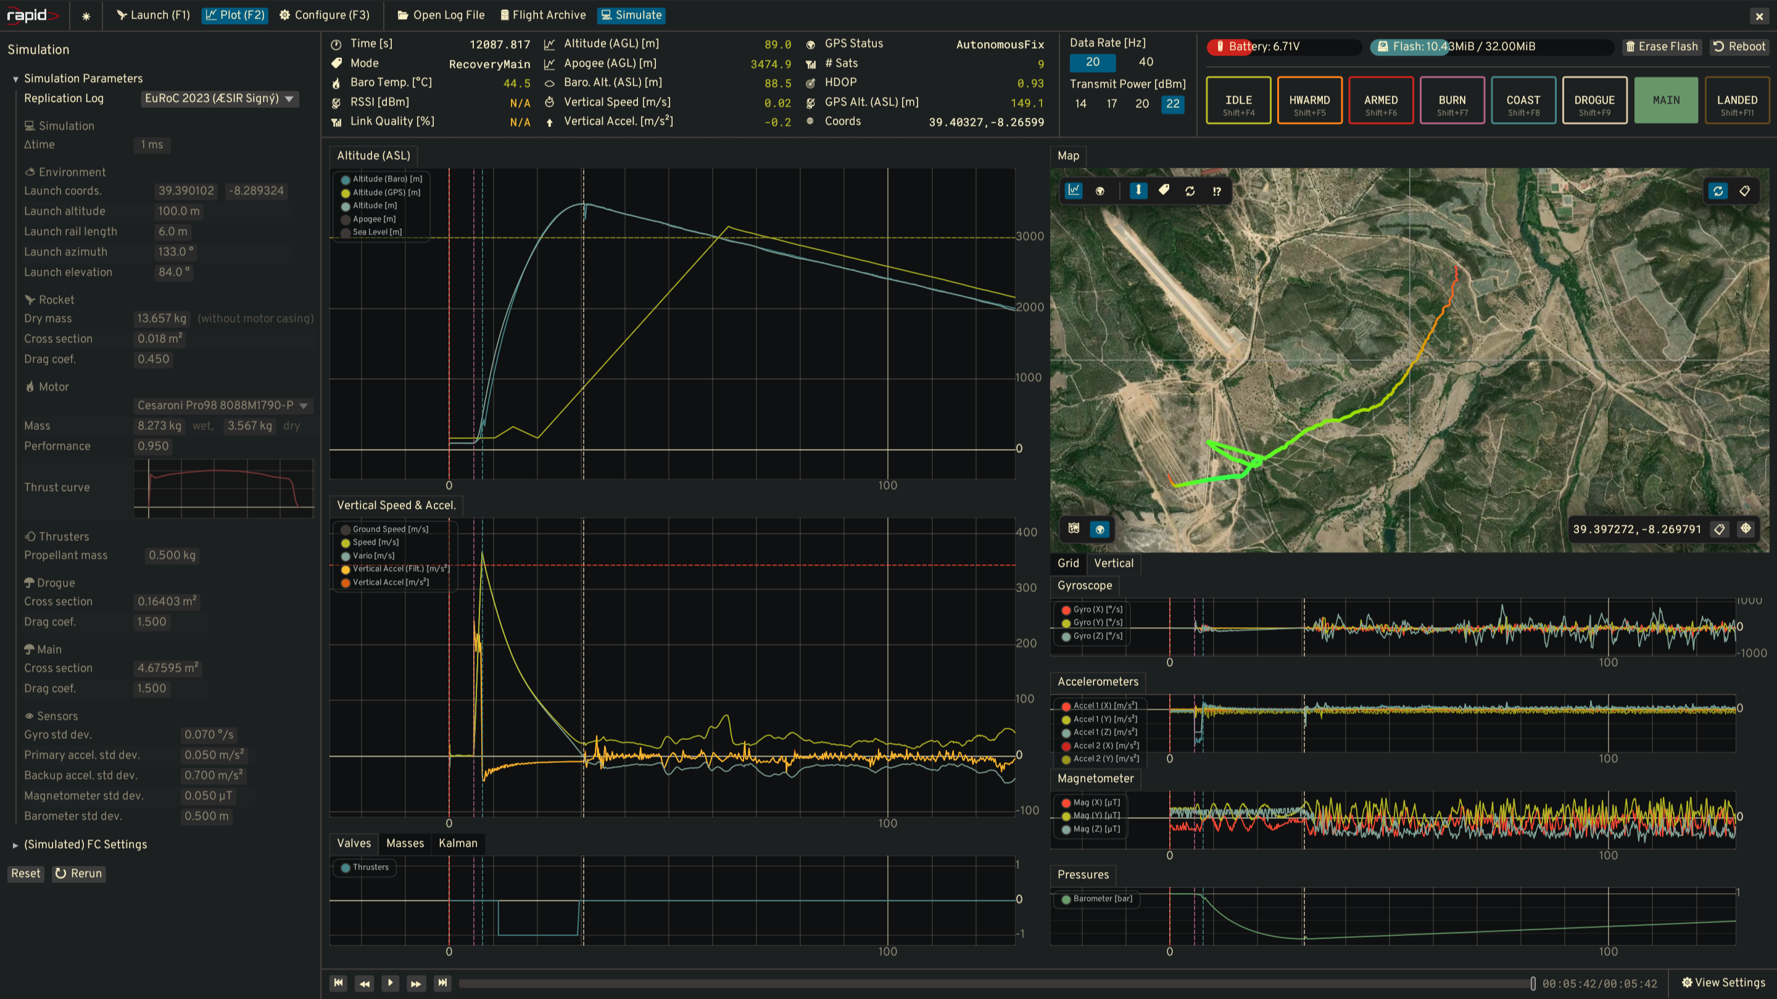Open the Replication Log dropdown
1777x999 pixels.
pyautogui.click(x=220, y=99)
